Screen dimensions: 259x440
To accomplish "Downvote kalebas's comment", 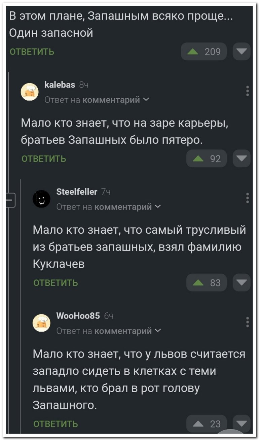I will [x=242, y=159].
